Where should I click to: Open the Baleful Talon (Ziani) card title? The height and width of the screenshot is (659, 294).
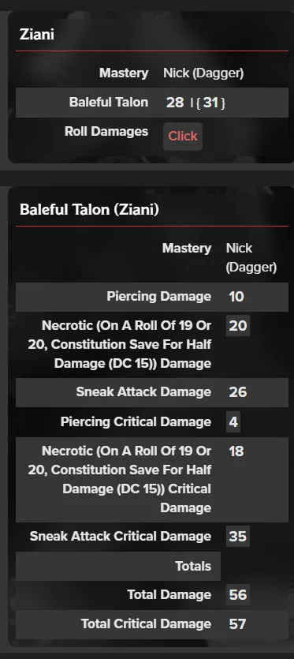[89, 209]
